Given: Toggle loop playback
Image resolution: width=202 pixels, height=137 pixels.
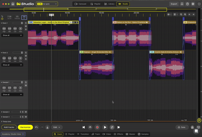Looking at the screenshot, I should tap(112, 127).
